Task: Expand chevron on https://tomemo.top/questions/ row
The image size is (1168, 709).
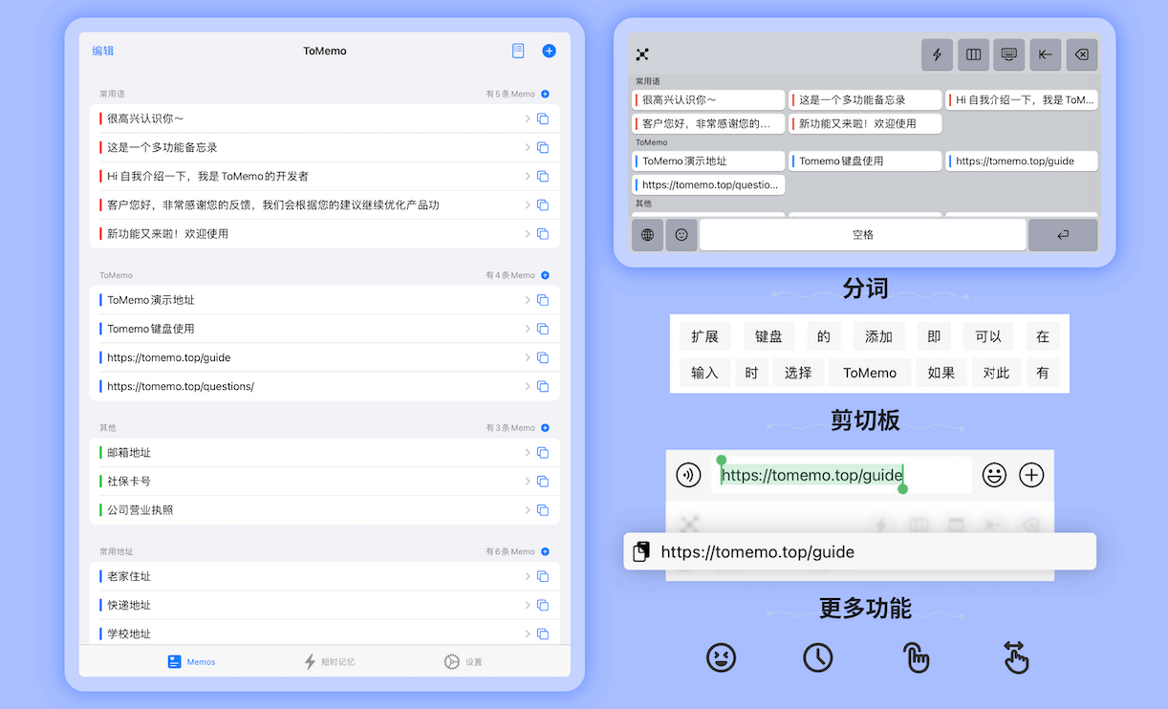Action: [x=528, y=386]
